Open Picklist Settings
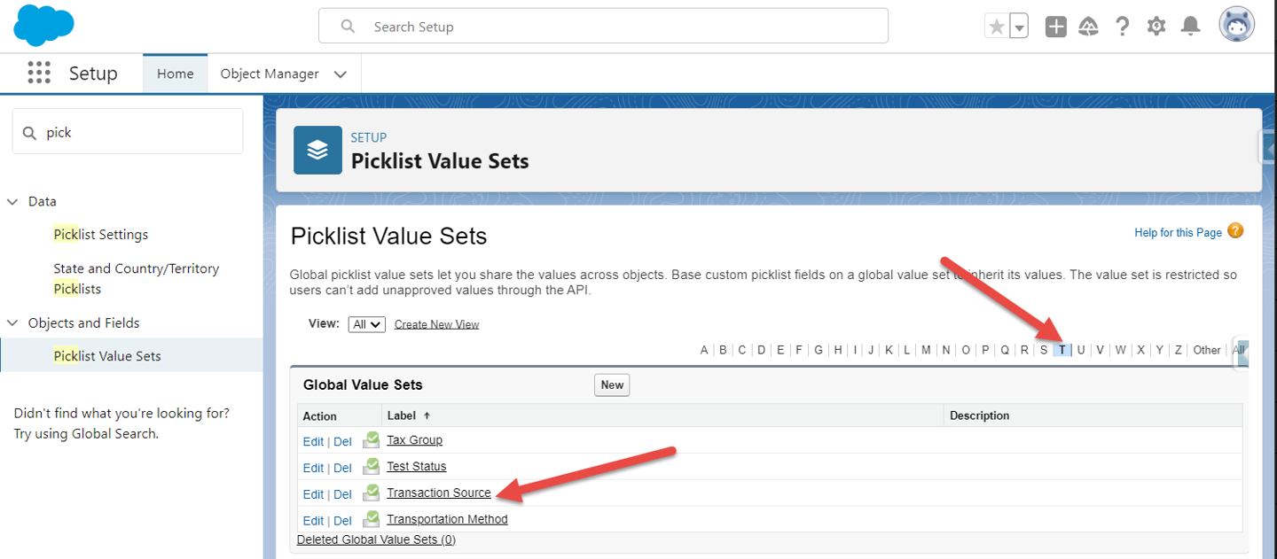Viewport: 1277px width, 559px height. click(x=100, y=235)
